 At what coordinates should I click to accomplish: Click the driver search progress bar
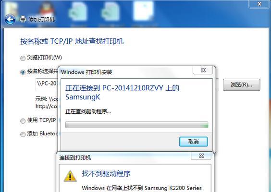137,125
